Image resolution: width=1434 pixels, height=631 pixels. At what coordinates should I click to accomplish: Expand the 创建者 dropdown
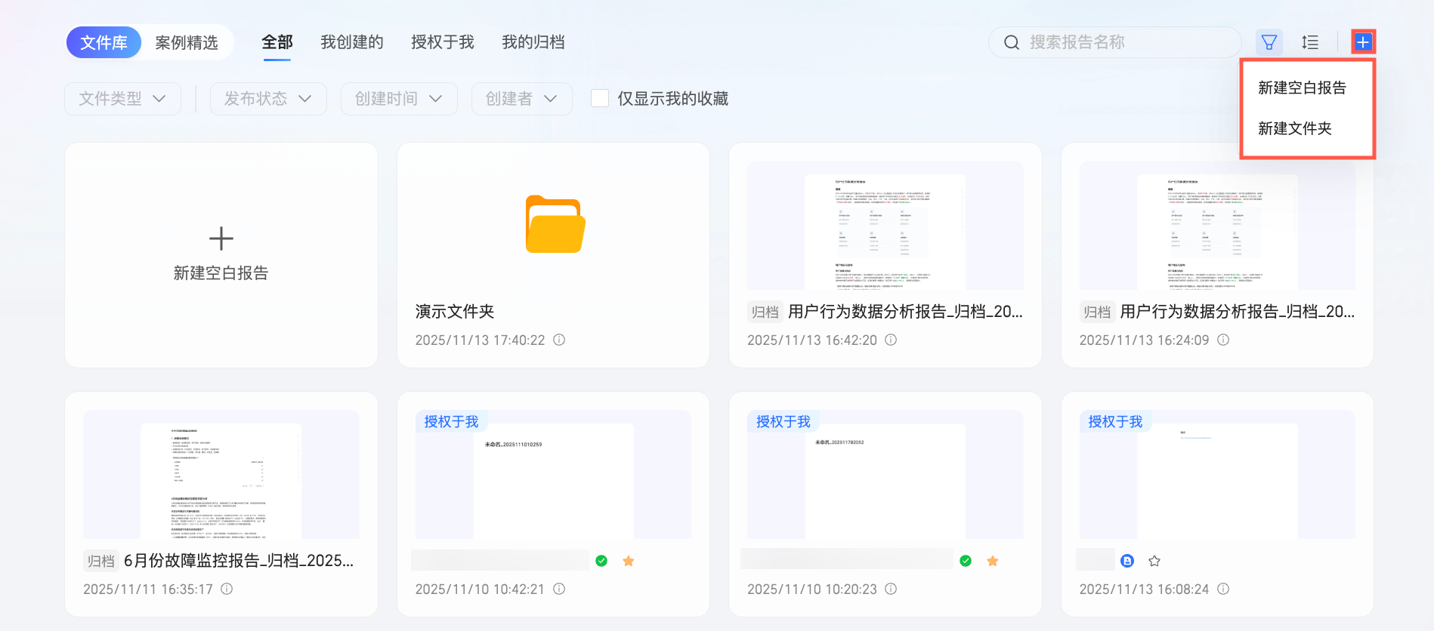click(x=522, y=99)
